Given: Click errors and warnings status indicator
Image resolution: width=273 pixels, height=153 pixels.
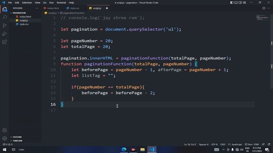Looking at the screenshot, I should pos(8,144).
